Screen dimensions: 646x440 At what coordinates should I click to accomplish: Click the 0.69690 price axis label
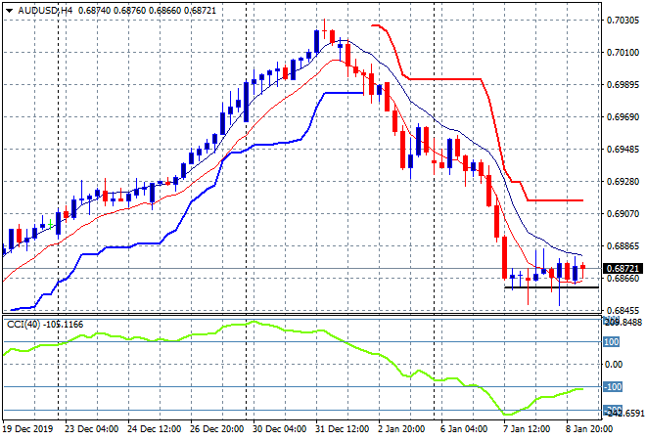pos(623,117)
